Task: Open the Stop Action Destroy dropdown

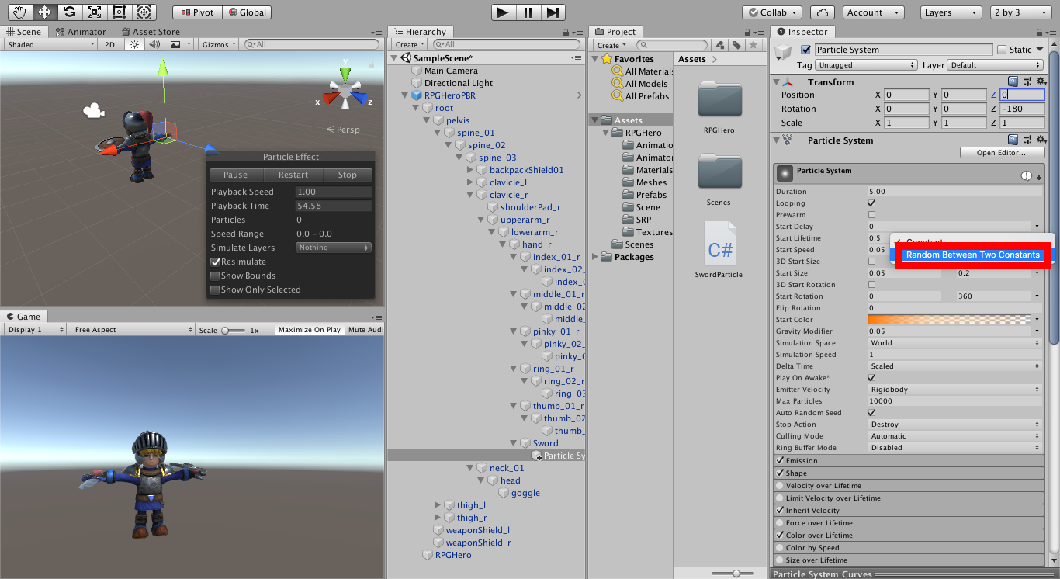Action: [x=954, y=425]
